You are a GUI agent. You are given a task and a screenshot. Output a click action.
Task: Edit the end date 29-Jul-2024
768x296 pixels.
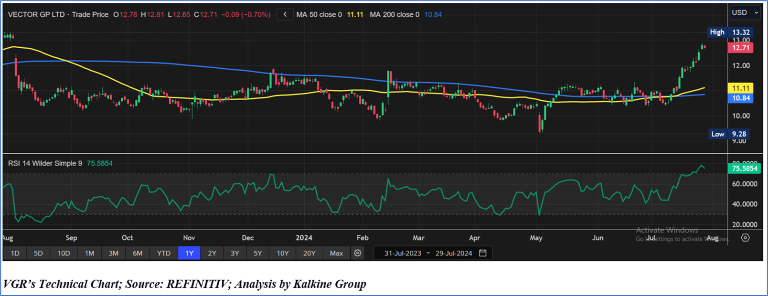pyautogui.click(x=454, y=253)
